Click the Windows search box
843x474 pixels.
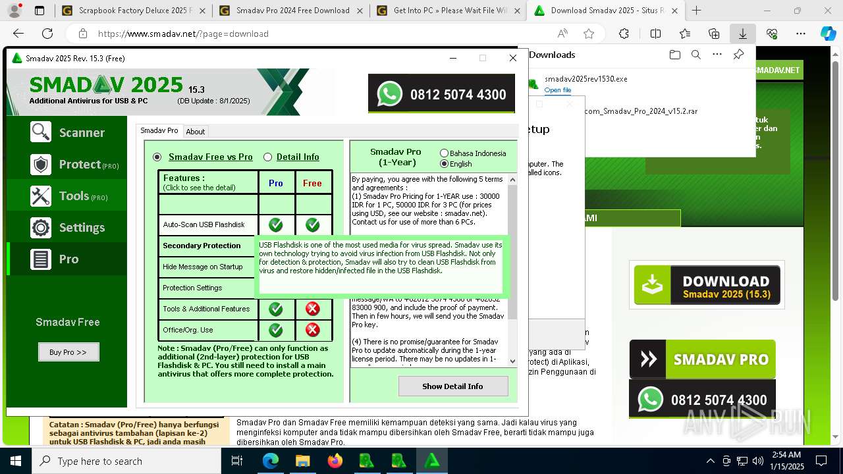pyautogui.click(x=126, y=461)
